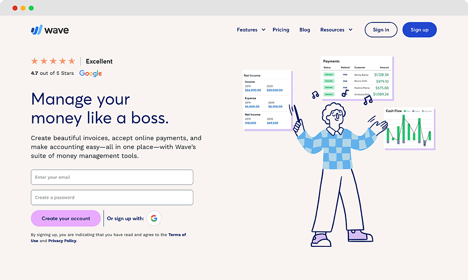Click the Cash Flow chart card
468x280 pixels.
409,129
